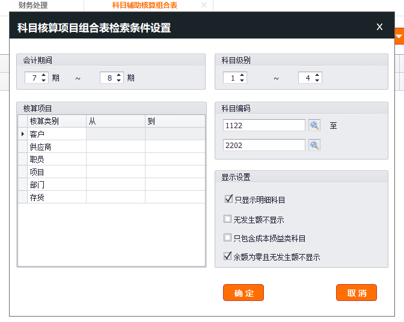
Task: Decrease the ending accounting period value
Action: (119, 81)
